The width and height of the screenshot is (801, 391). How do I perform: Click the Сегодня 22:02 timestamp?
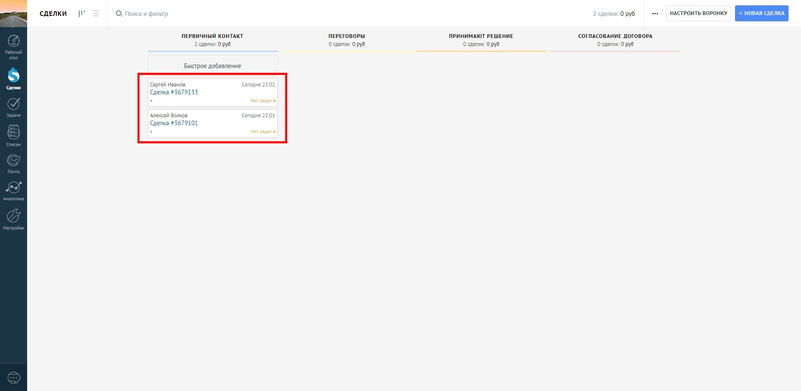pyautogui.click(x=258, y=84)
